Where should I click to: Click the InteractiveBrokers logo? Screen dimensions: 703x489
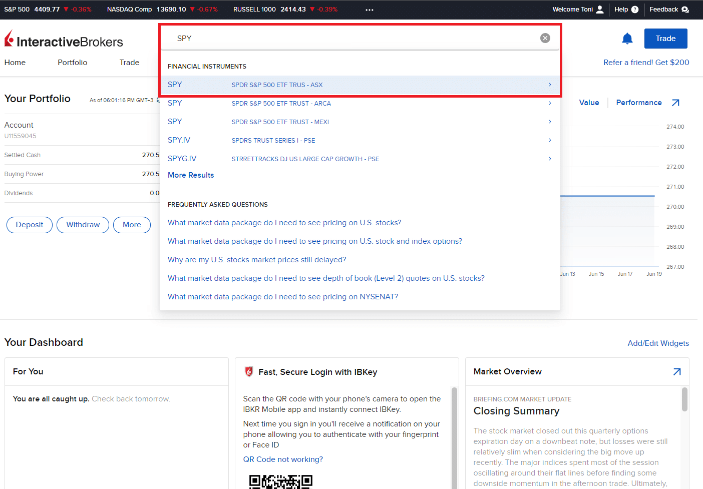pos(64,40)
